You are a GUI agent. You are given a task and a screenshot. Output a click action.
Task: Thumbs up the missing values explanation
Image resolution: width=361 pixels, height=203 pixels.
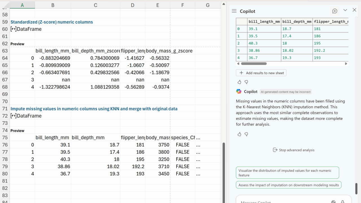coord(239,134)
